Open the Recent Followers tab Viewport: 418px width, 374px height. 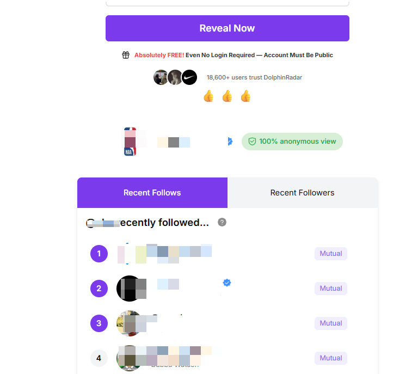302,193
